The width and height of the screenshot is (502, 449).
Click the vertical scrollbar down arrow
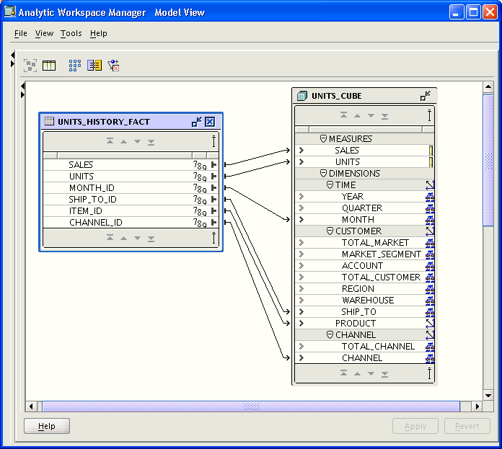point(488,395)
